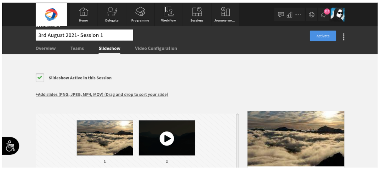This screenshot has height=171, width=381.
Task: Open the globe language icon
Action: [312, 15]
